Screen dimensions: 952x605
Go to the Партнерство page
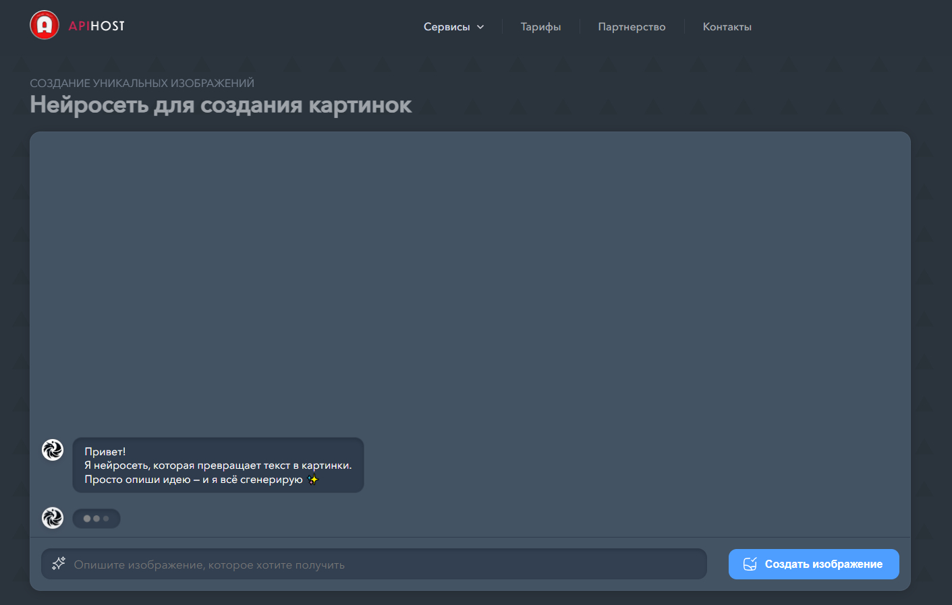pos(632,27)
